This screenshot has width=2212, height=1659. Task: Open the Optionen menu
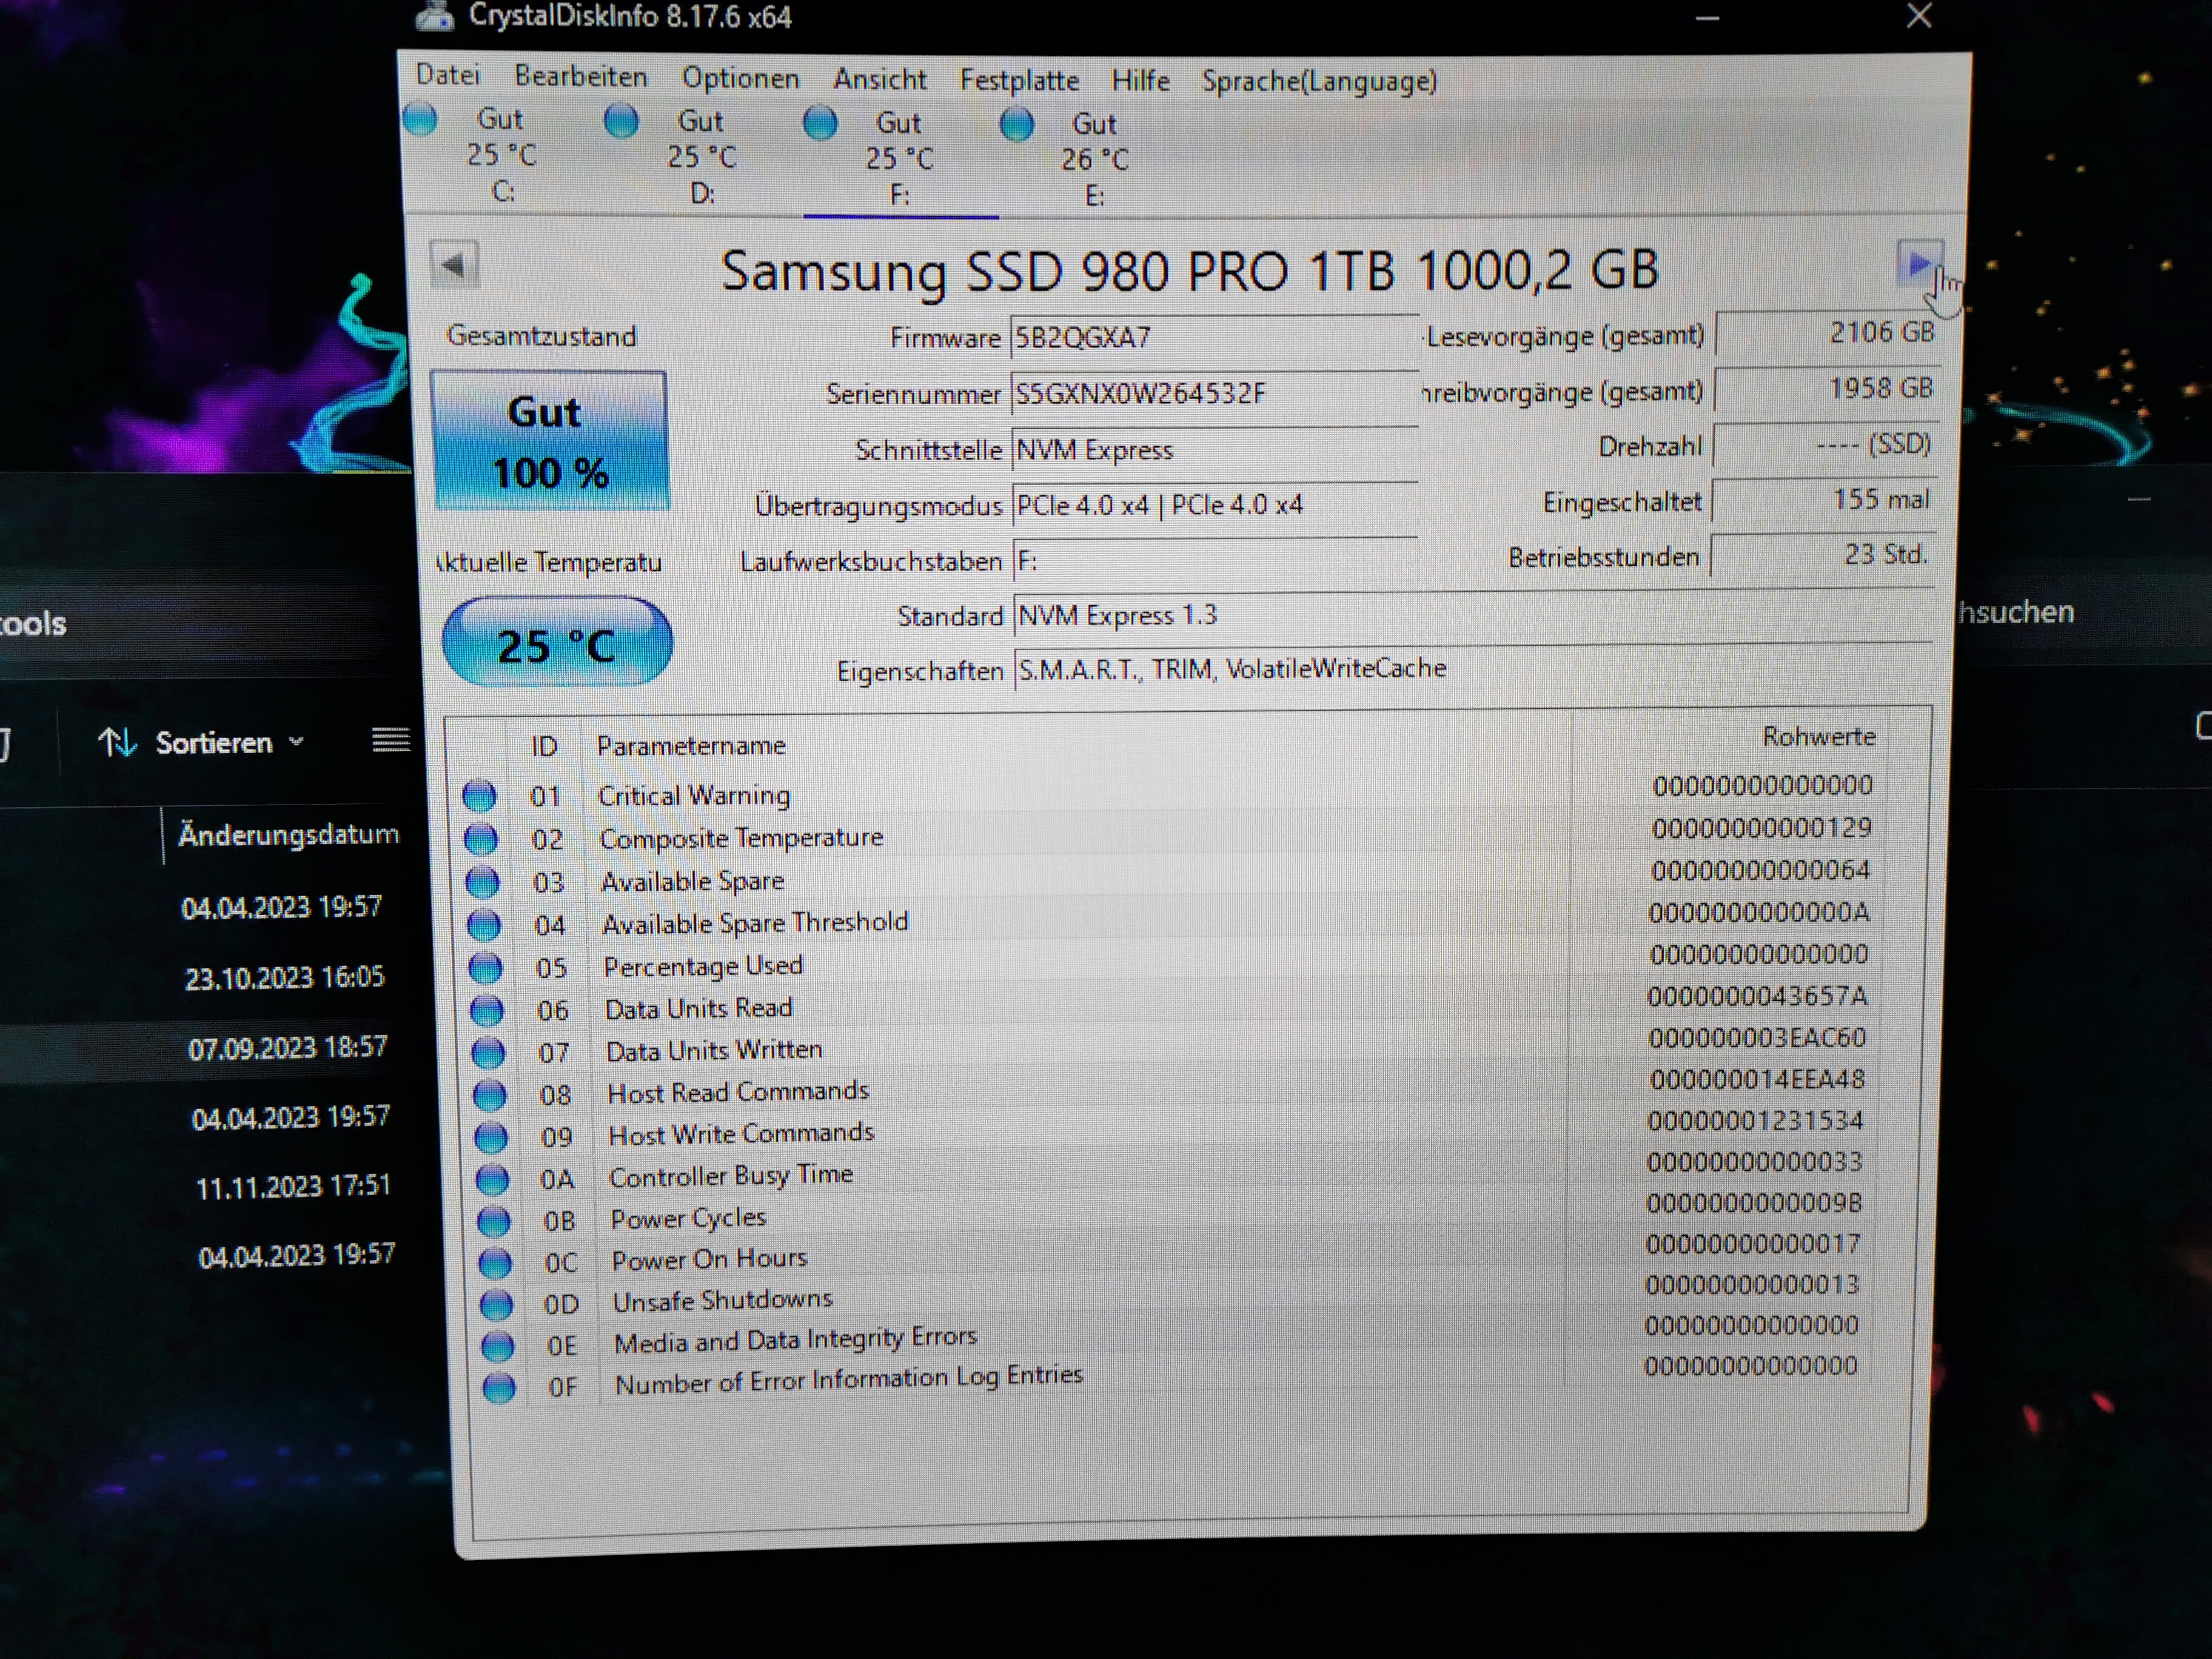click(740, 78)
